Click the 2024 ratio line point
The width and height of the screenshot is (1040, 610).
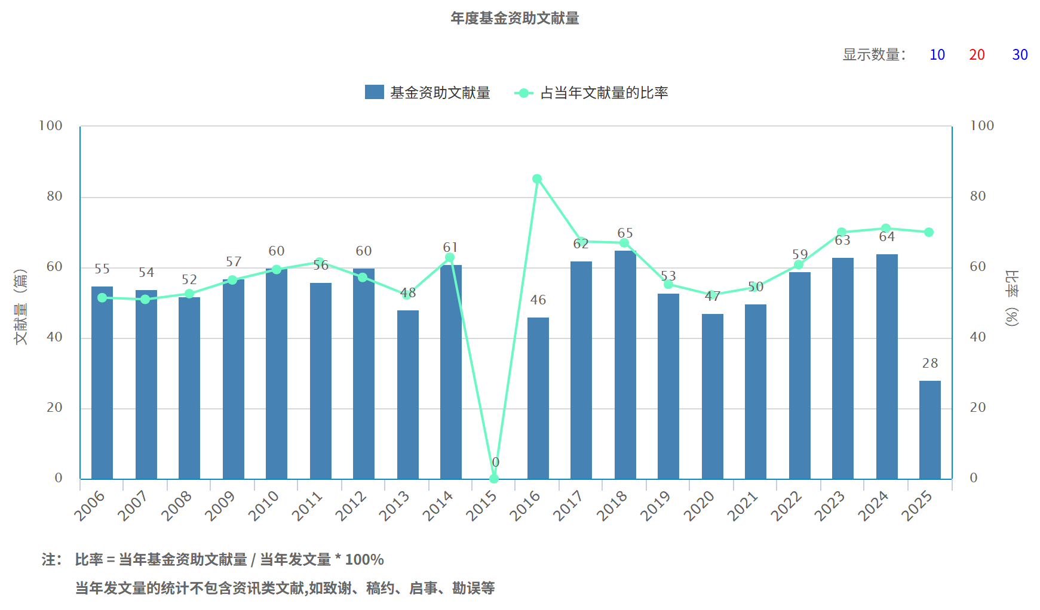886,229
